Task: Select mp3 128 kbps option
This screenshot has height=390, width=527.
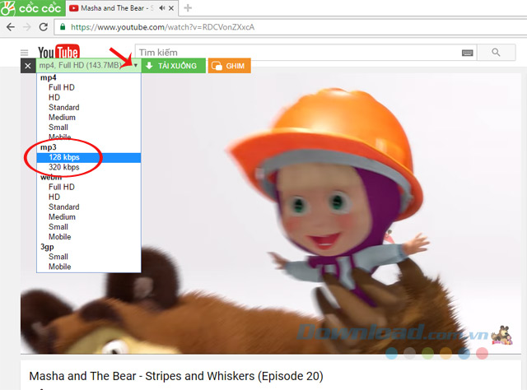Action: click(89, 157)
